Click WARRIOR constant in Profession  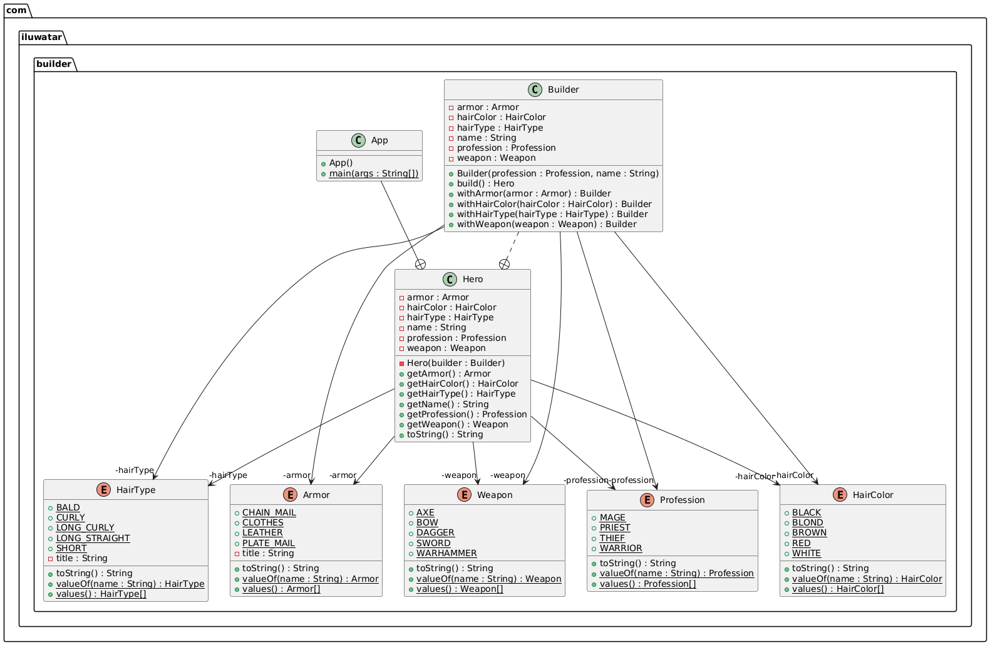point(621,548)
